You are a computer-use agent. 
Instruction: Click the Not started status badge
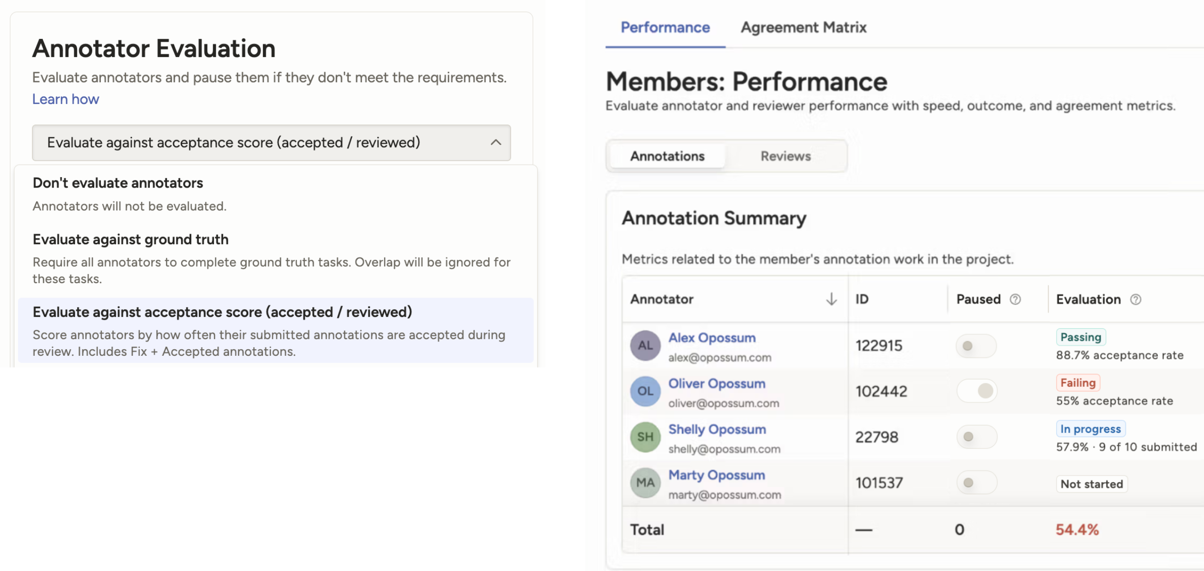(1092, 484)
